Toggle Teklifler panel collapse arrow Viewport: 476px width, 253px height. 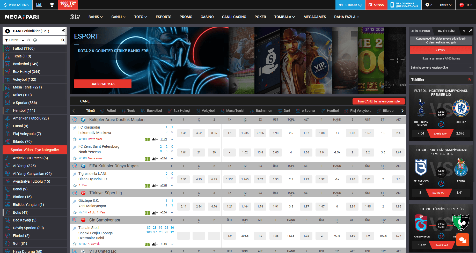pos(469,80)
